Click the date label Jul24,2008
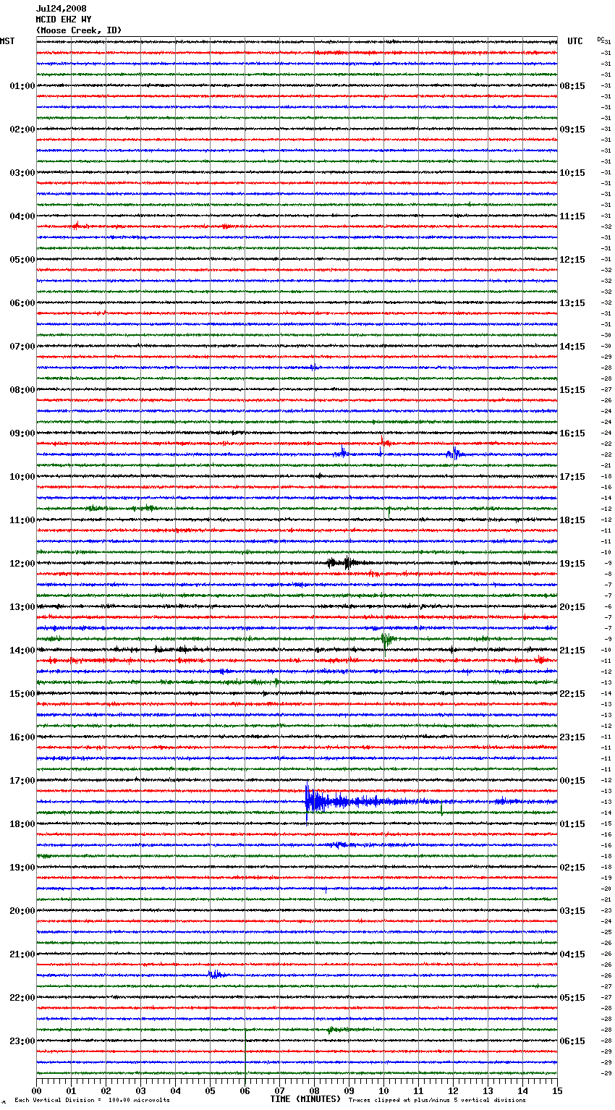Screen dimensions: 615x1110 [61, 9]
